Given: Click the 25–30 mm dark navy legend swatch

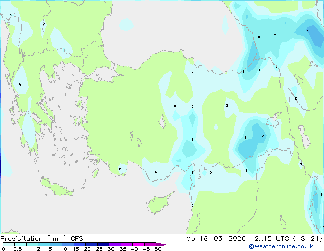Looking at the screenshot, I should (x=103, y=244).
